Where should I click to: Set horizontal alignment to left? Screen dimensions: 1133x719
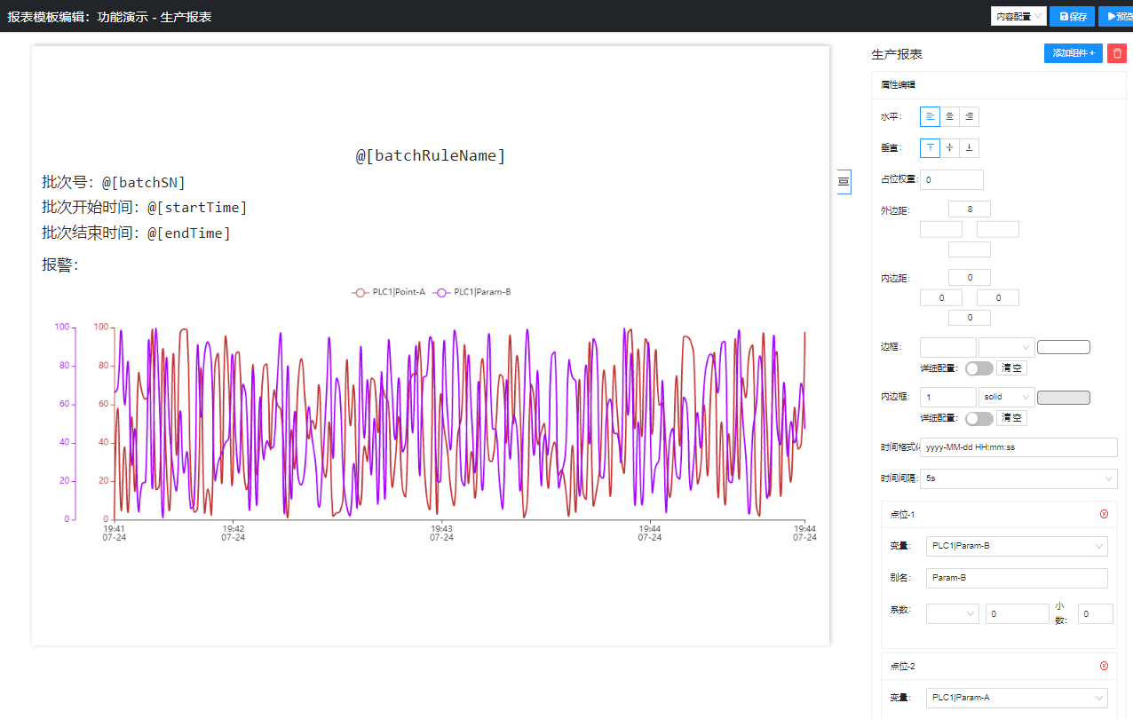click(930, 116)
